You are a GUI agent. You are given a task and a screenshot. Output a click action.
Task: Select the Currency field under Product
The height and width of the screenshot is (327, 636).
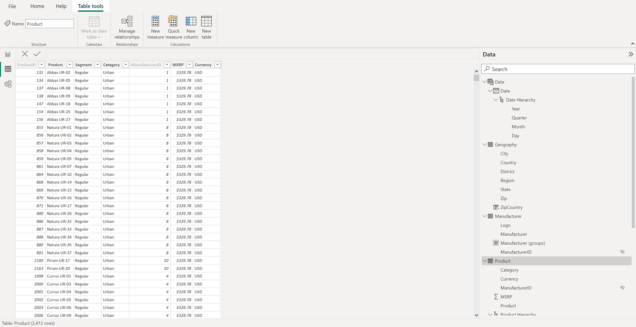pos(509,279)
